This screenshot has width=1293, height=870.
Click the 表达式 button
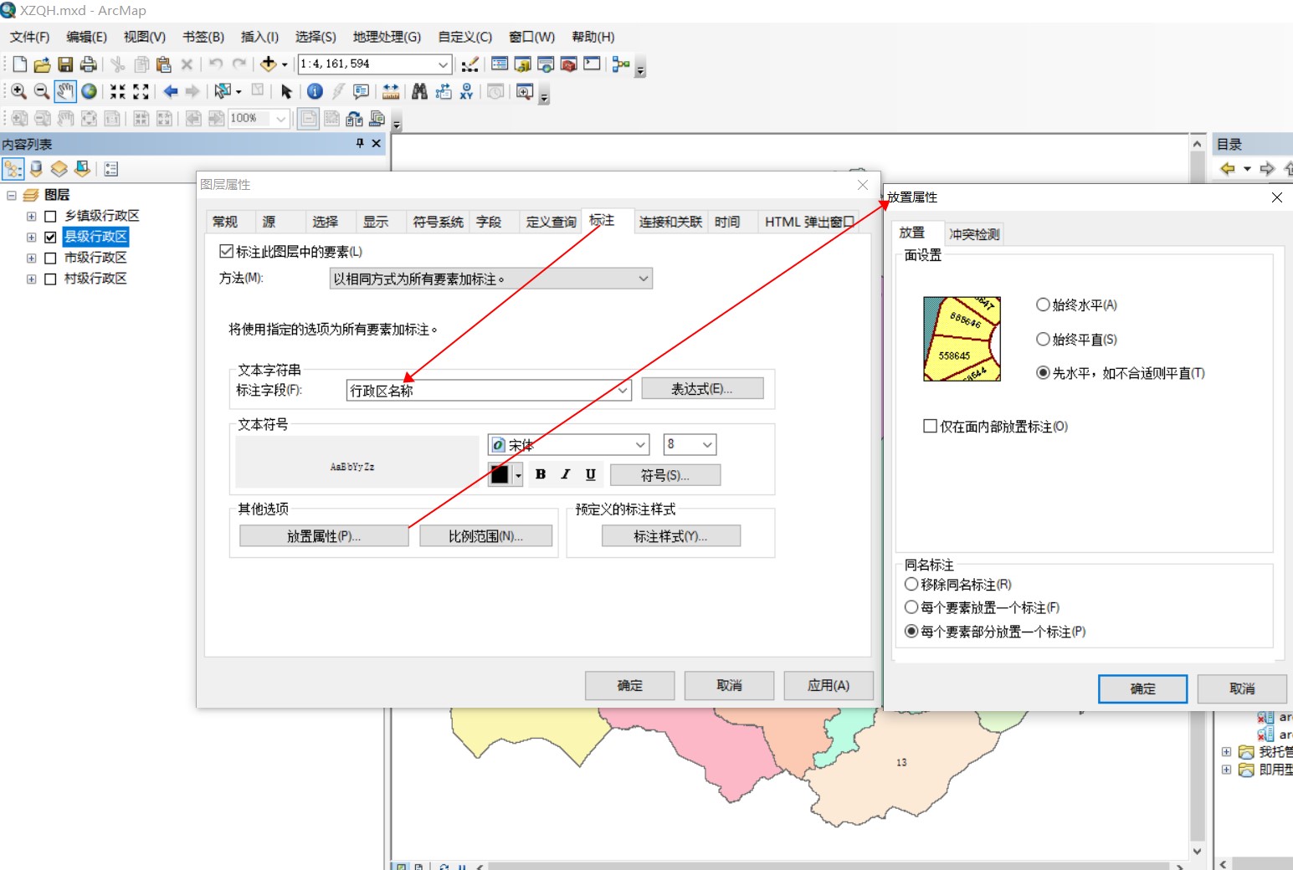(x=702, y=387)
